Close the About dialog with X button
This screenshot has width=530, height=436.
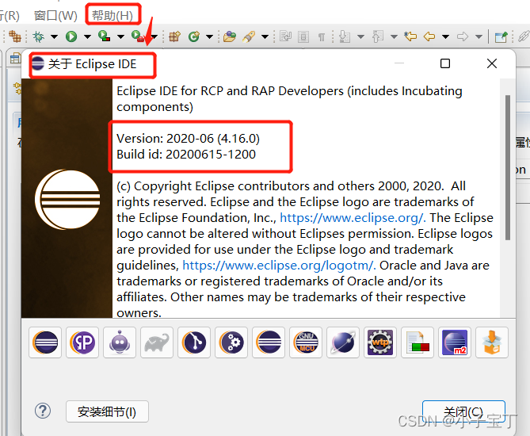492,63
